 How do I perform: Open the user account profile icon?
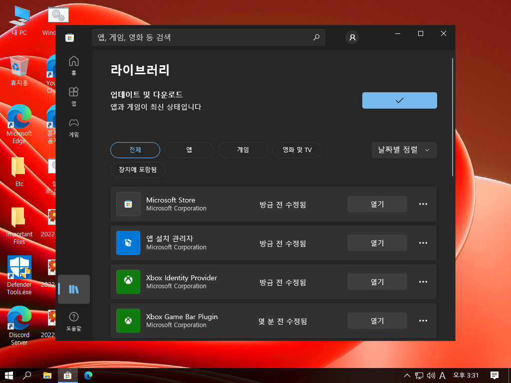(352, 37)
